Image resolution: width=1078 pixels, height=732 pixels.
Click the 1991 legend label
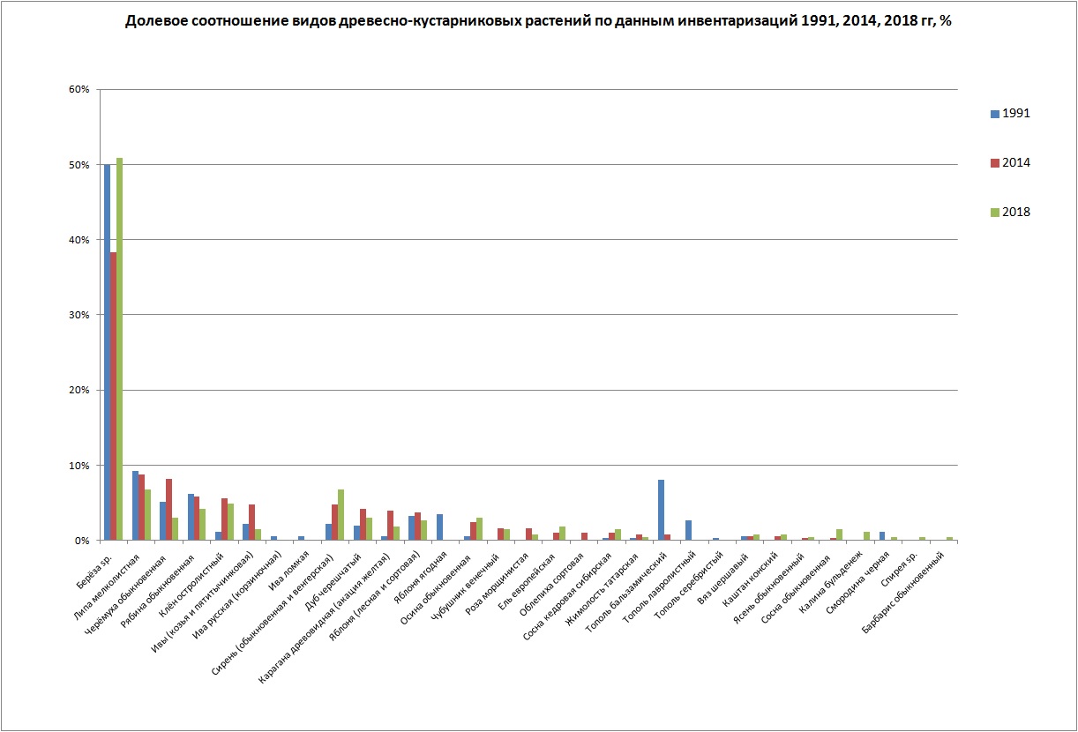coord(1016,114)
